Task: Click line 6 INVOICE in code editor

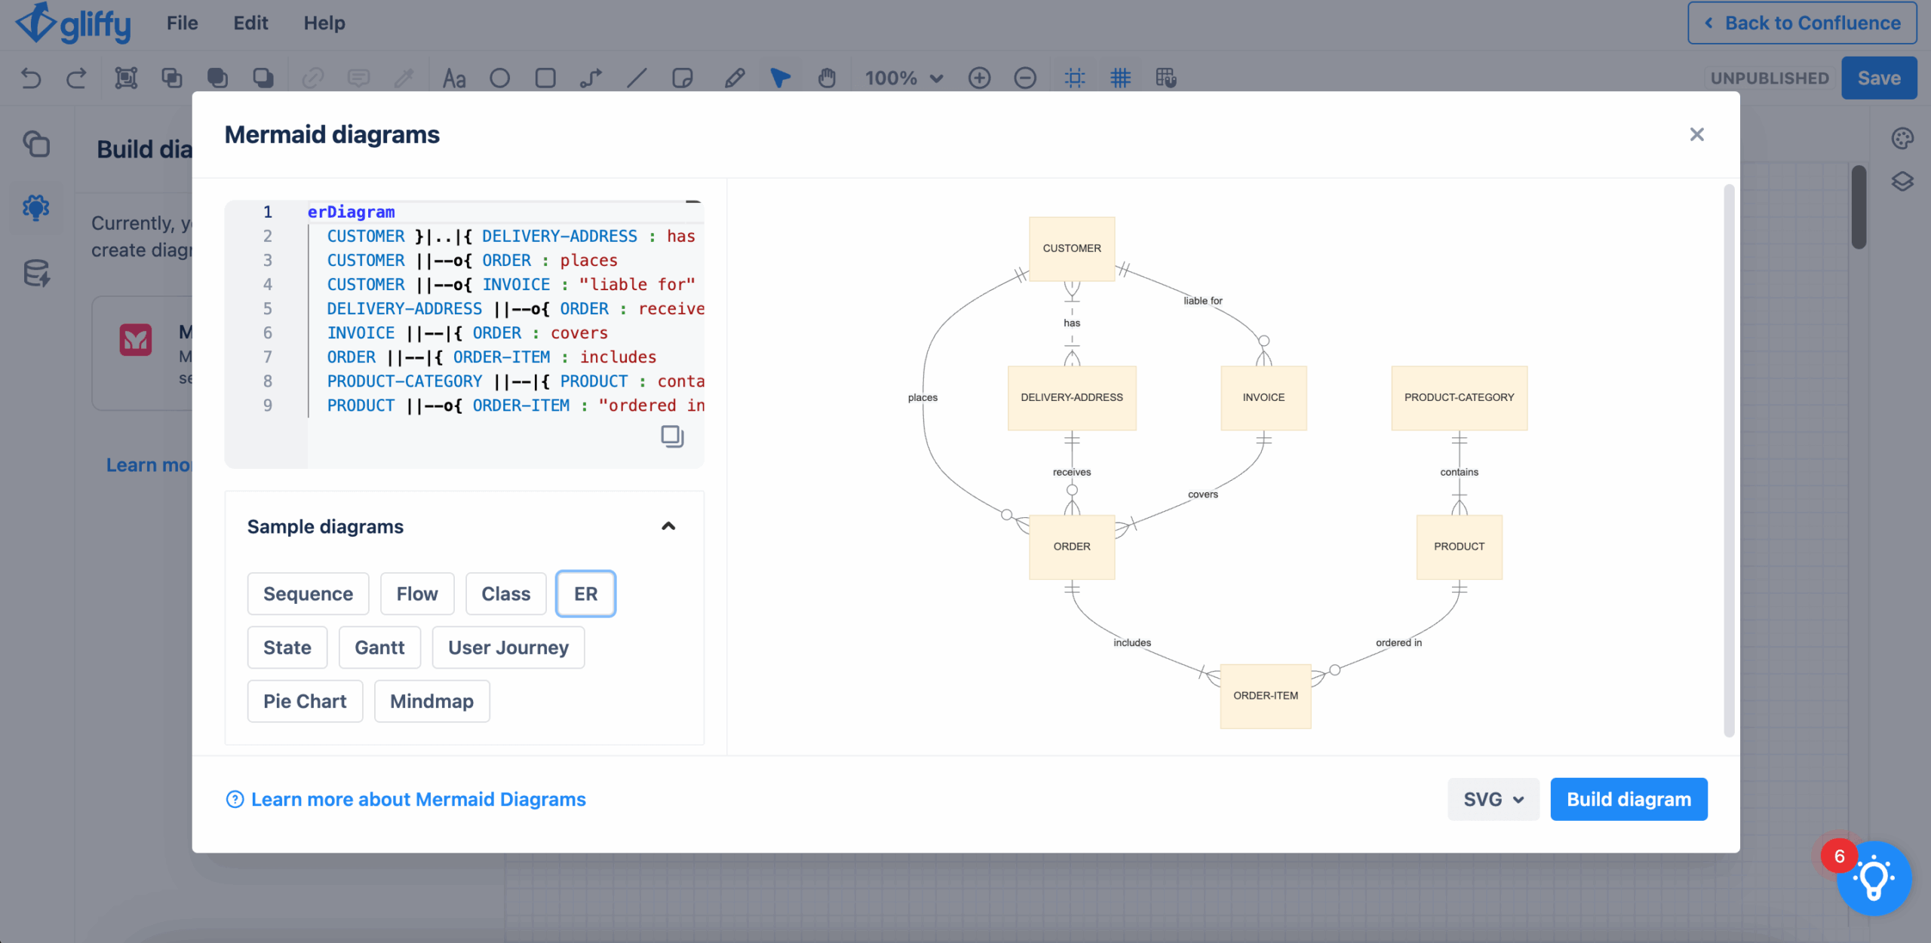Action: pos(361,332)
